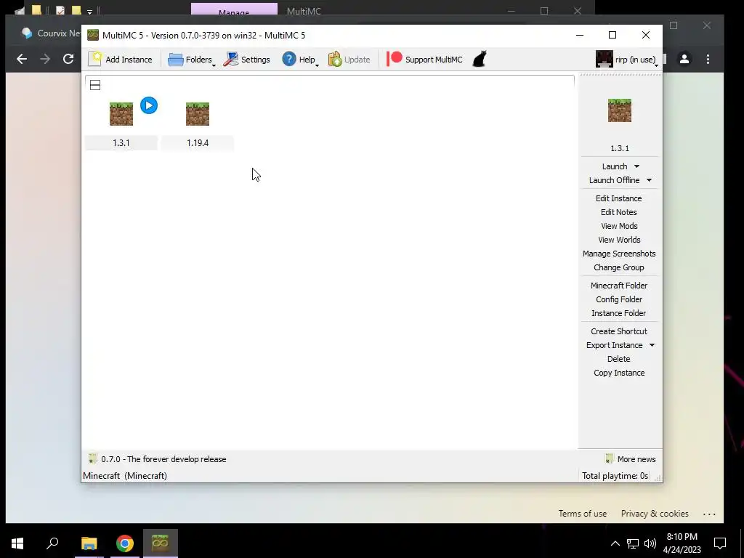The width and height of the screenshot is (744, 558).
Task: Click the Manage tab in File Explorer
Action: (x=234, y=10)
